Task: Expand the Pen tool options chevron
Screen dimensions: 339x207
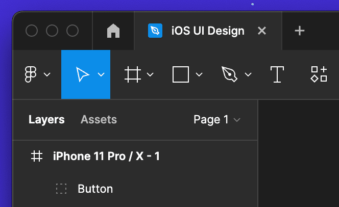Action: click(248, 74)
